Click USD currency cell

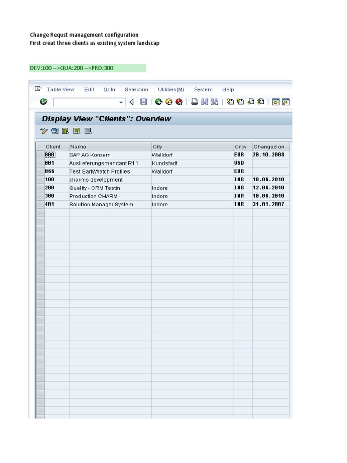coord(243,163)
